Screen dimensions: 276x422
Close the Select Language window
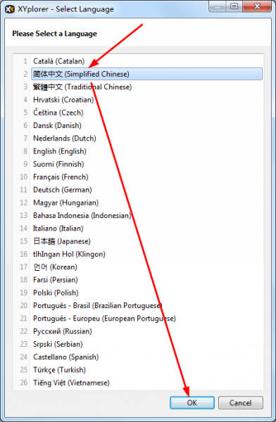point(257,6)
